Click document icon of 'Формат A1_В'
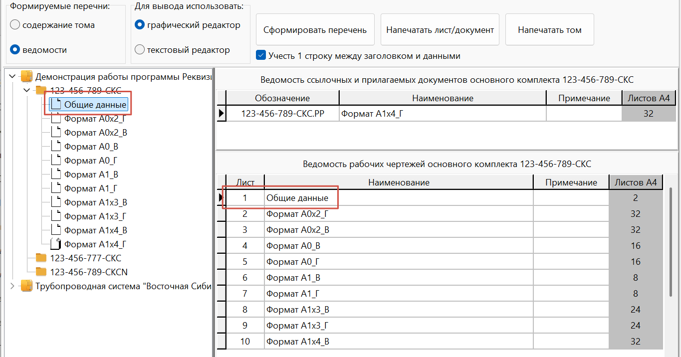The width and height of the screenshot is (681, 357). pos(56,175)
